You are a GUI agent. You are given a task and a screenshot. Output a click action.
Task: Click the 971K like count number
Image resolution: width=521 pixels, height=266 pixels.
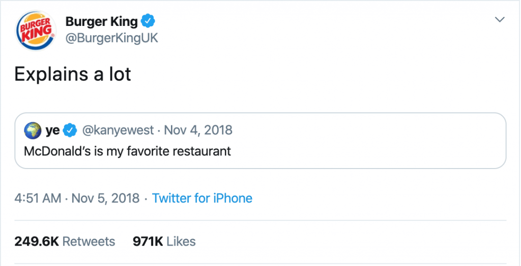[x=148, y=241]
